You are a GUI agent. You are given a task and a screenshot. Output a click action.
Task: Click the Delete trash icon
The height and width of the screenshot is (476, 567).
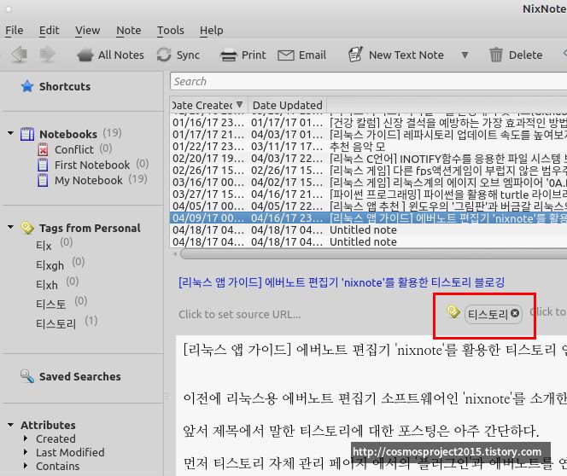coord(496,55)
